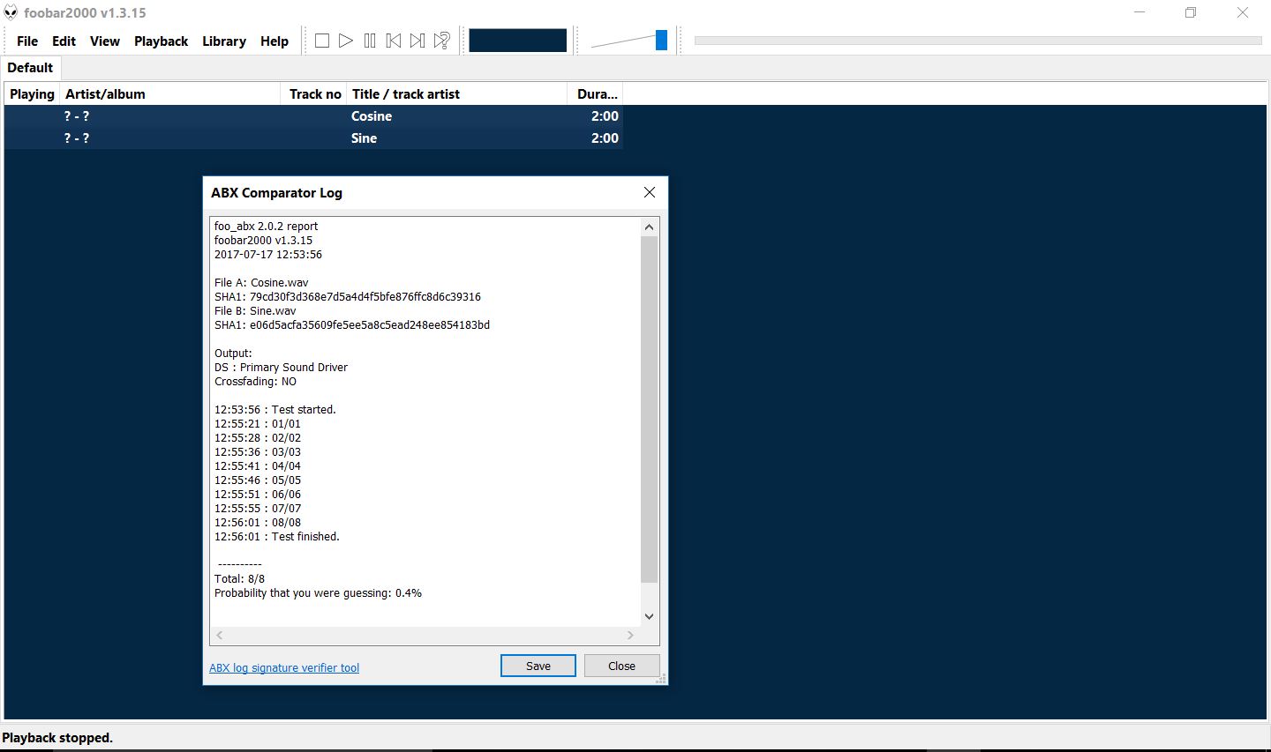Click 'Playback stopped.' status bar text
This screenshot has width=1271, height=752.
click(57, 738)
